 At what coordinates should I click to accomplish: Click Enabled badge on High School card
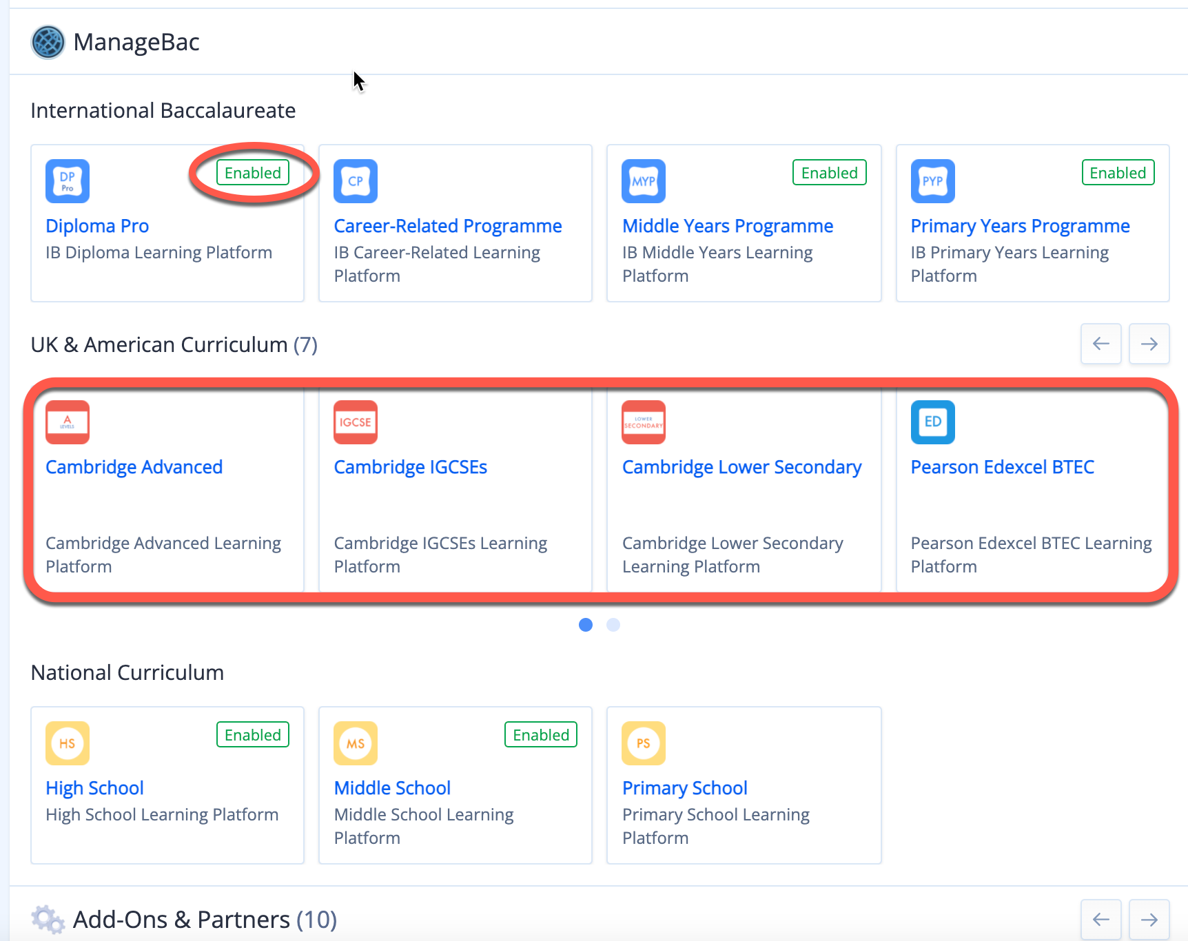(253, 735)
